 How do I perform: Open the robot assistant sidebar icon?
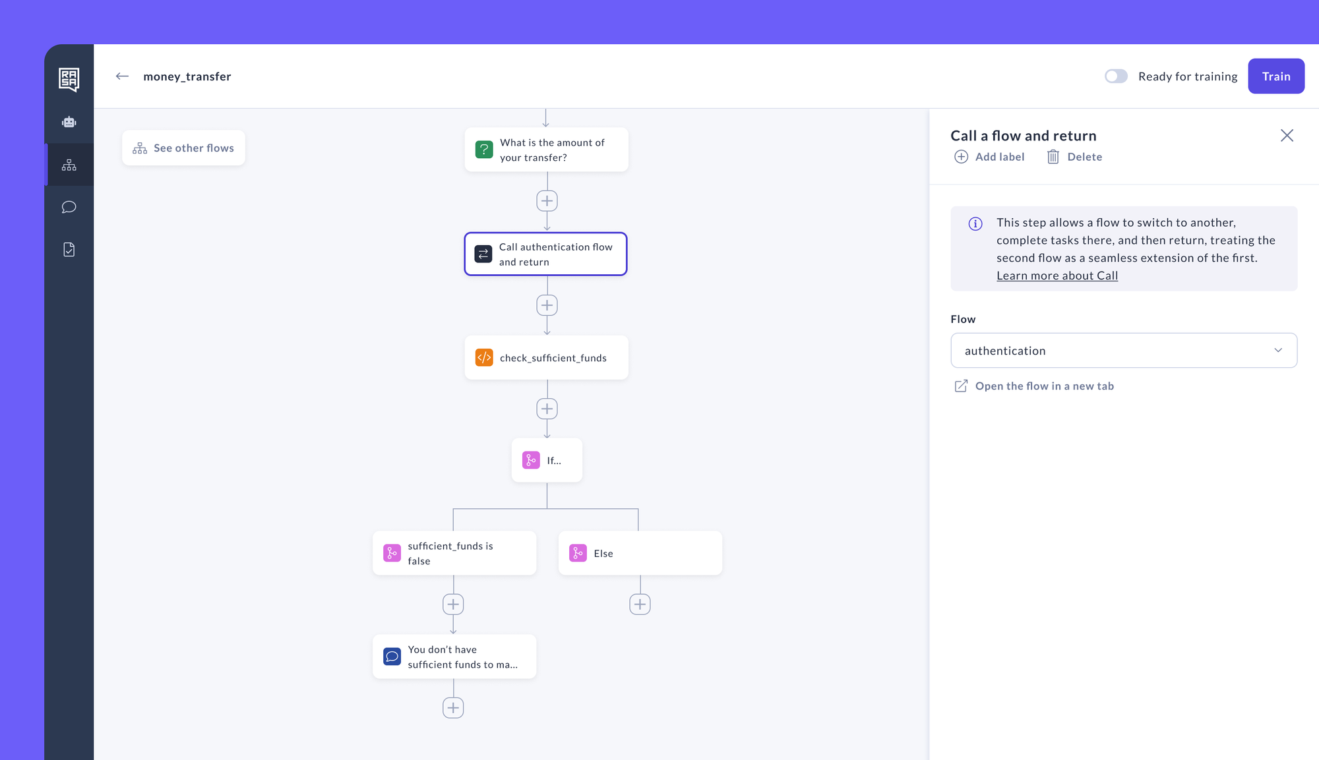69,122
